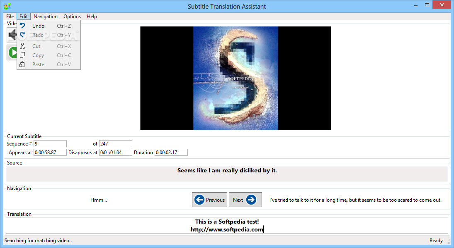
Task: Click the previous subtitle text 'Hmm...'
Action: 99,200
